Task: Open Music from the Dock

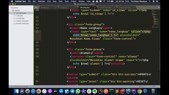Action: 44,91
